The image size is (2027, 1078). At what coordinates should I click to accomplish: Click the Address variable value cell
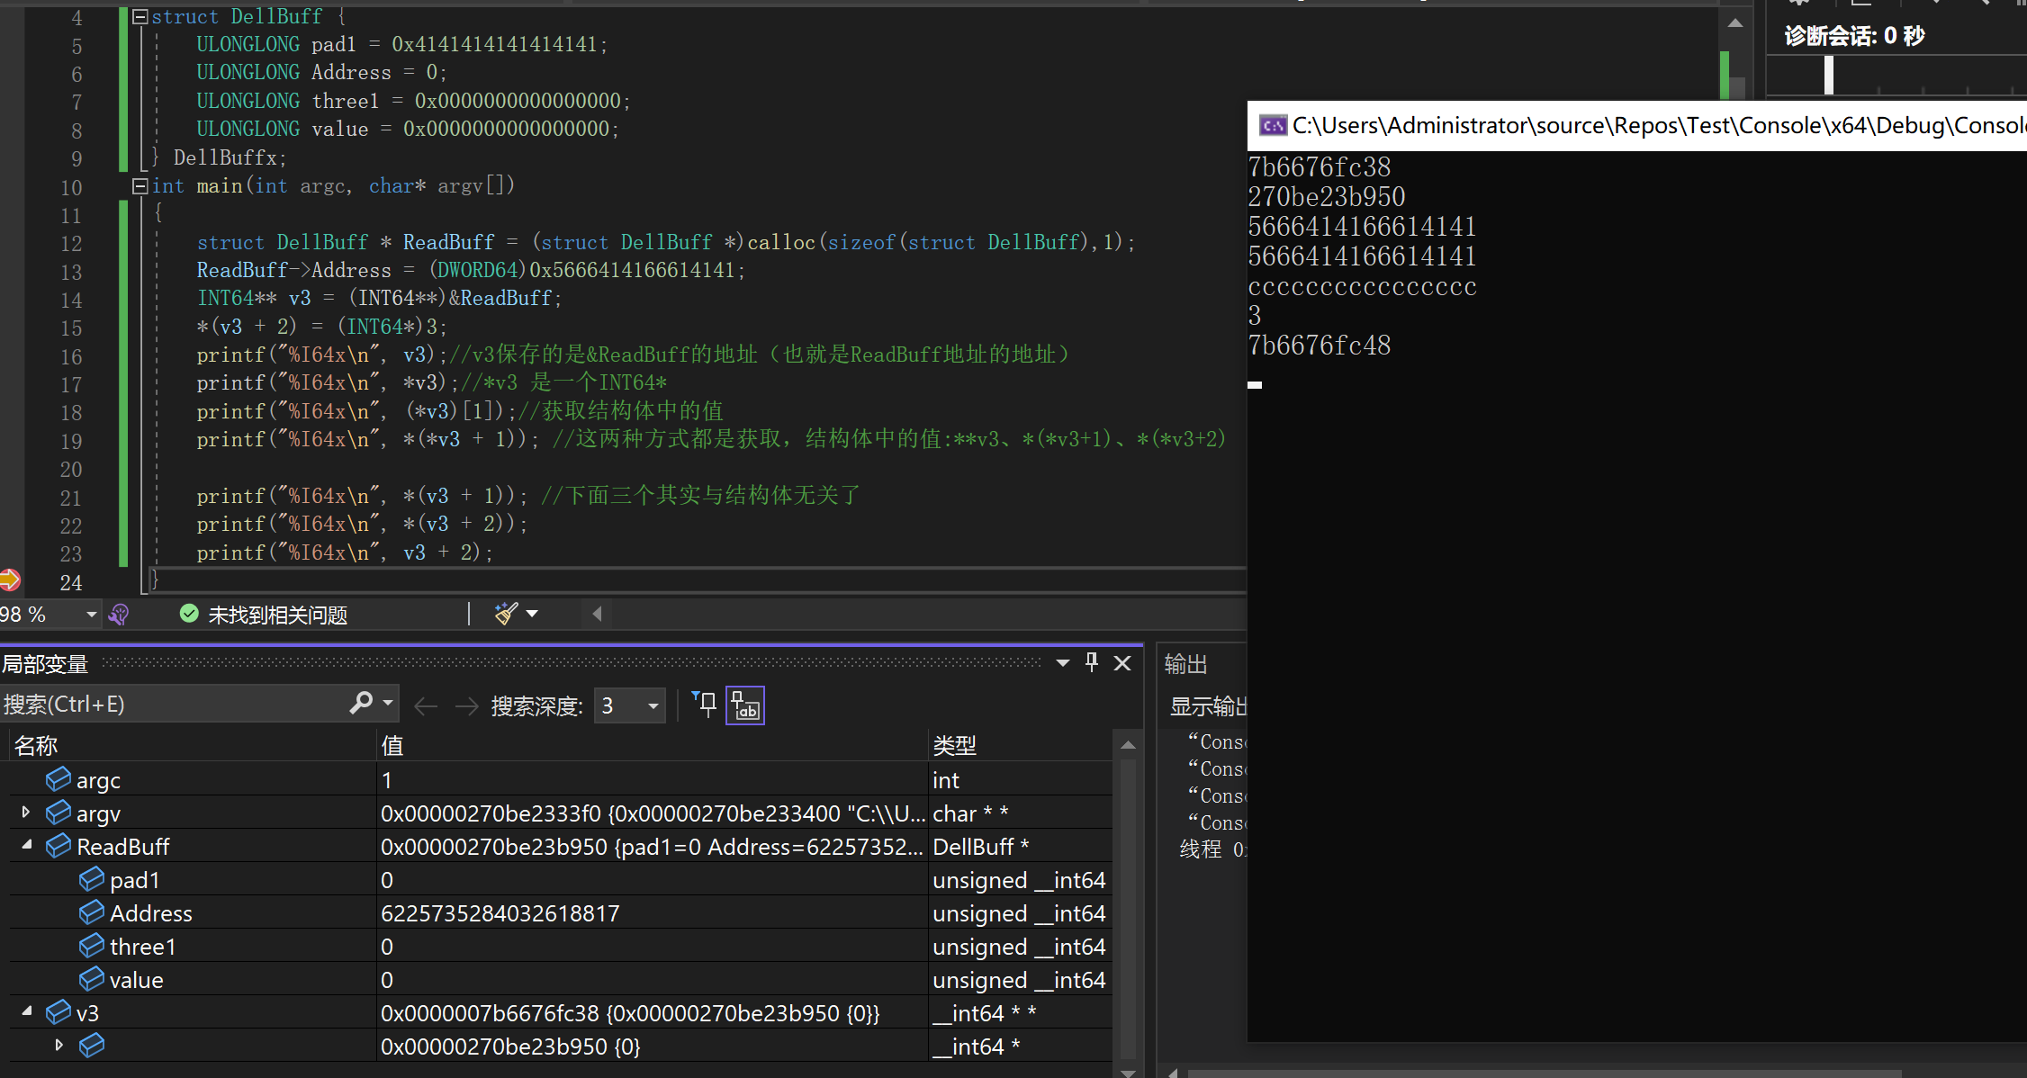tap(500, 913)
